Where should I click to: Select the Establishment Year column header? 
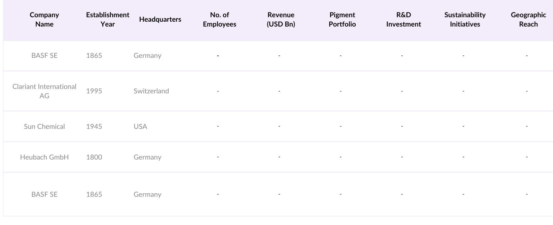[107, 20]
